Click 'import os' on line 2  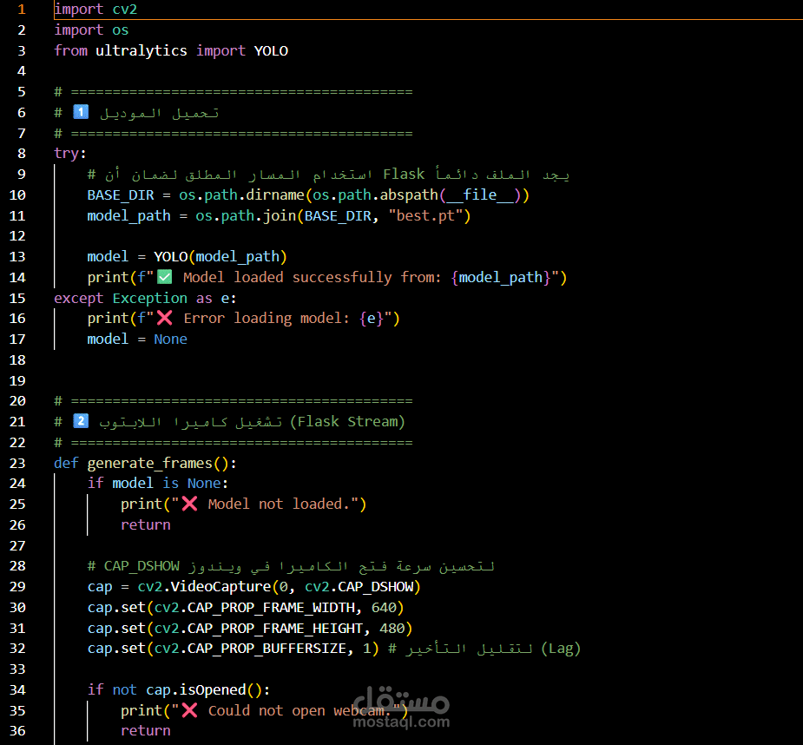pyautogui.click(x=92, y=30)
